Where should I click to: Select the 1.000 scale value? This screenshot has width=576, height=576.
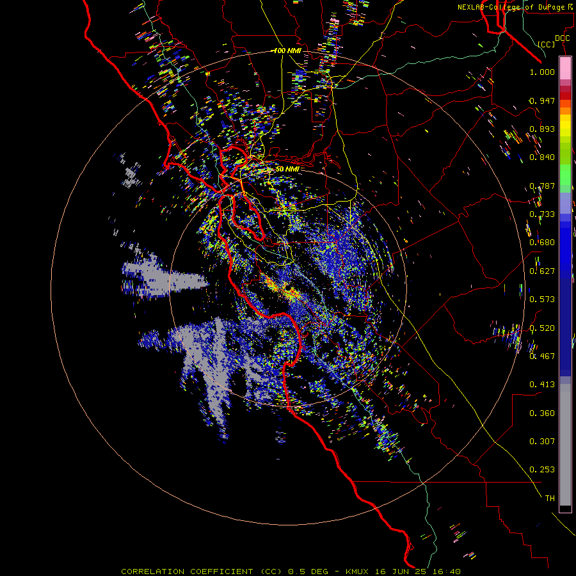542,72
